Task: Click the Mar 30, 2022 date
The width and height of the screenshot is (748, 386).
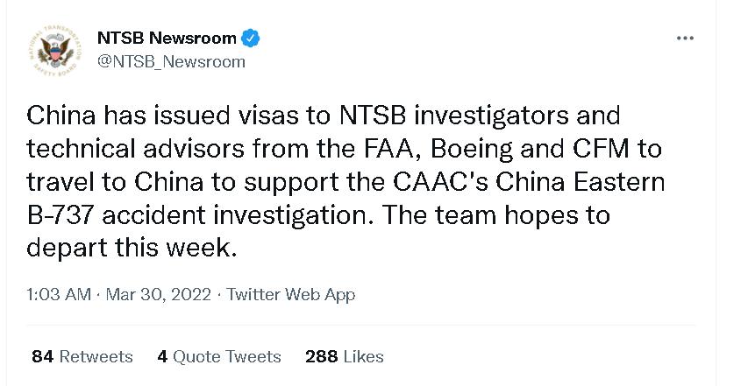Action: [159, 295]
